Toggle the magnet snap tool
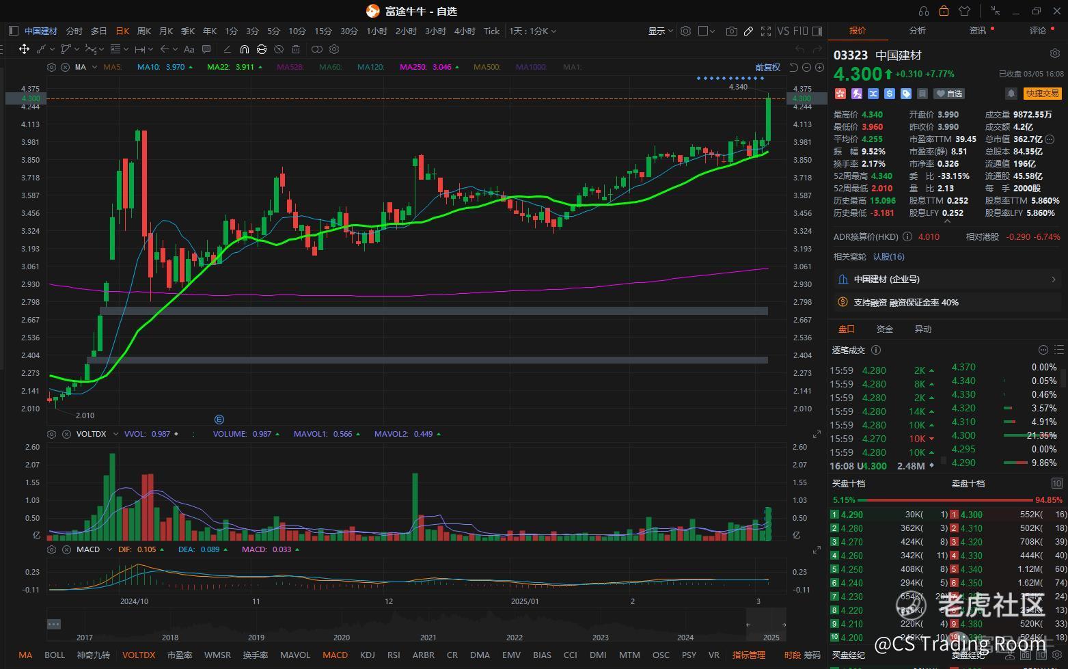 (x=244, y=49)
